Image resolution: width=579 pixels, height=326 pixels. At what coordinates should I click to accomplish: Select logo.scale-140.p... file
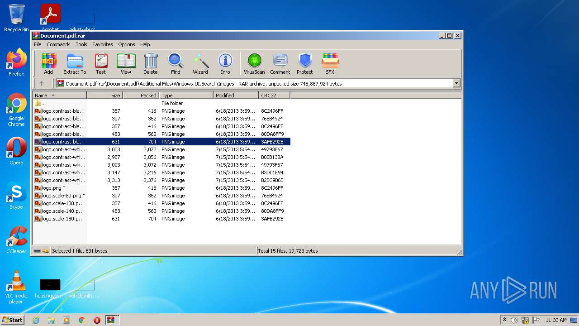[x=161, y=211]
